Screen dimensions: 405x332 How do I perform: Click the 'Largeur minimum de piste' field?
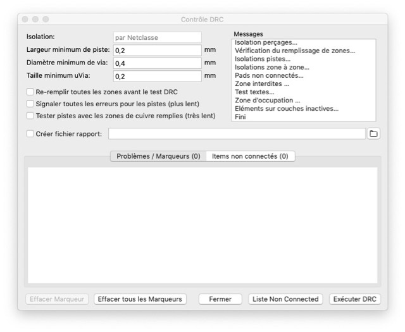pyautogui.click(x=157, y=50)
